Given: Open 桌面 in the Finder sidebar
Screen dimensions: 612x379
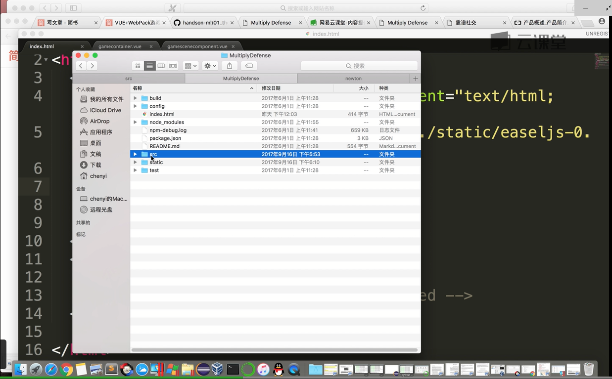Looking at the screenshot, I should (x=91, y=143).
